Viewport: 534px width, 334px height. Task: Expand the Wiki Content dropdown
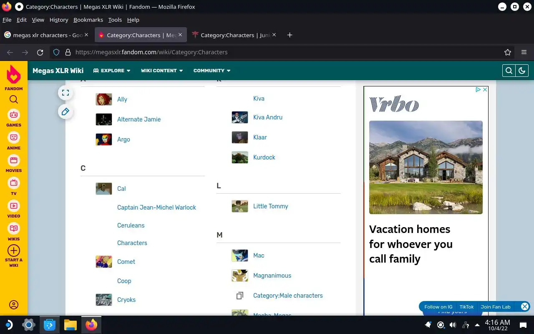pos(162,71)
